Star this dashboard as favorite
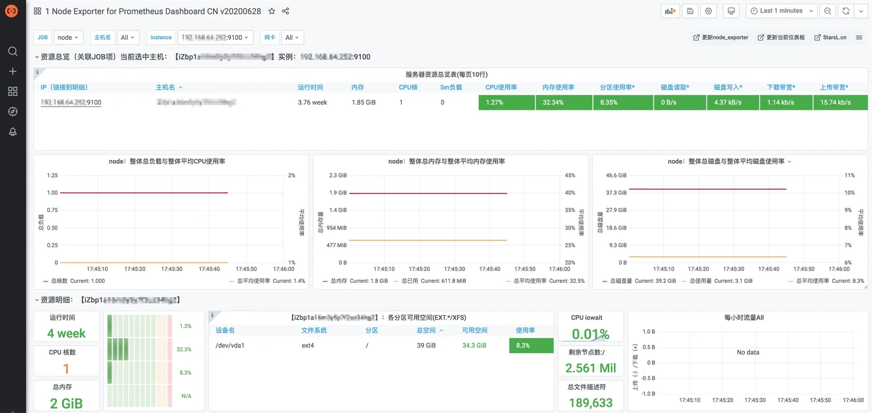This screenshot has width=872, height=413. pos(272,11)
